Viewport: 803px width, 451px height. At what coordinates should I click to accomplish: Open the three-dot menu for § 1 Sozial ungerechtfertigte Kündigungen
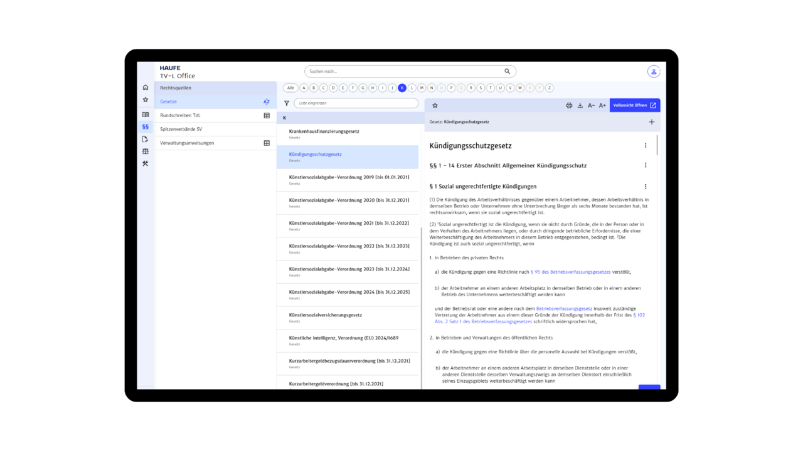click(646, 187)
